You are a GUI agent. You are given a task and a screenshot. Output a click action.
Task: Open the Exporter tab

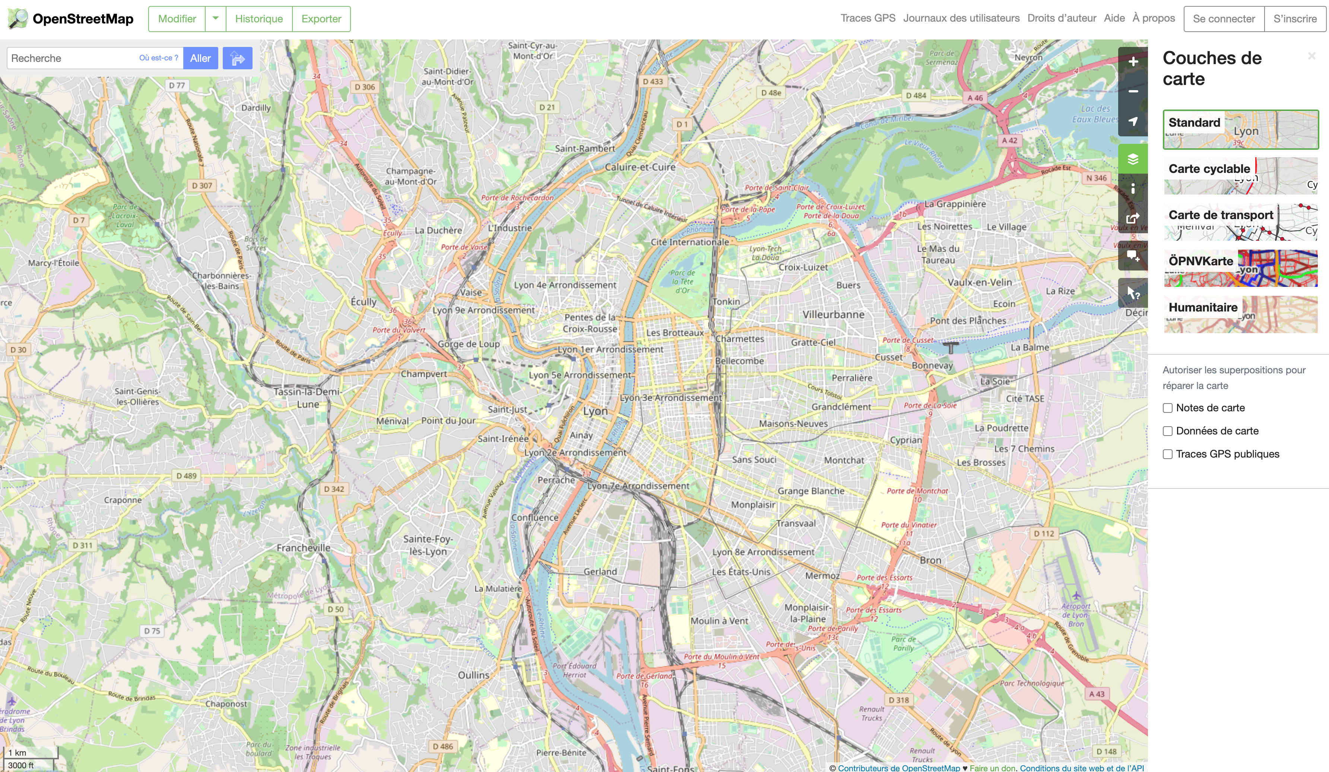click(321, 19)
